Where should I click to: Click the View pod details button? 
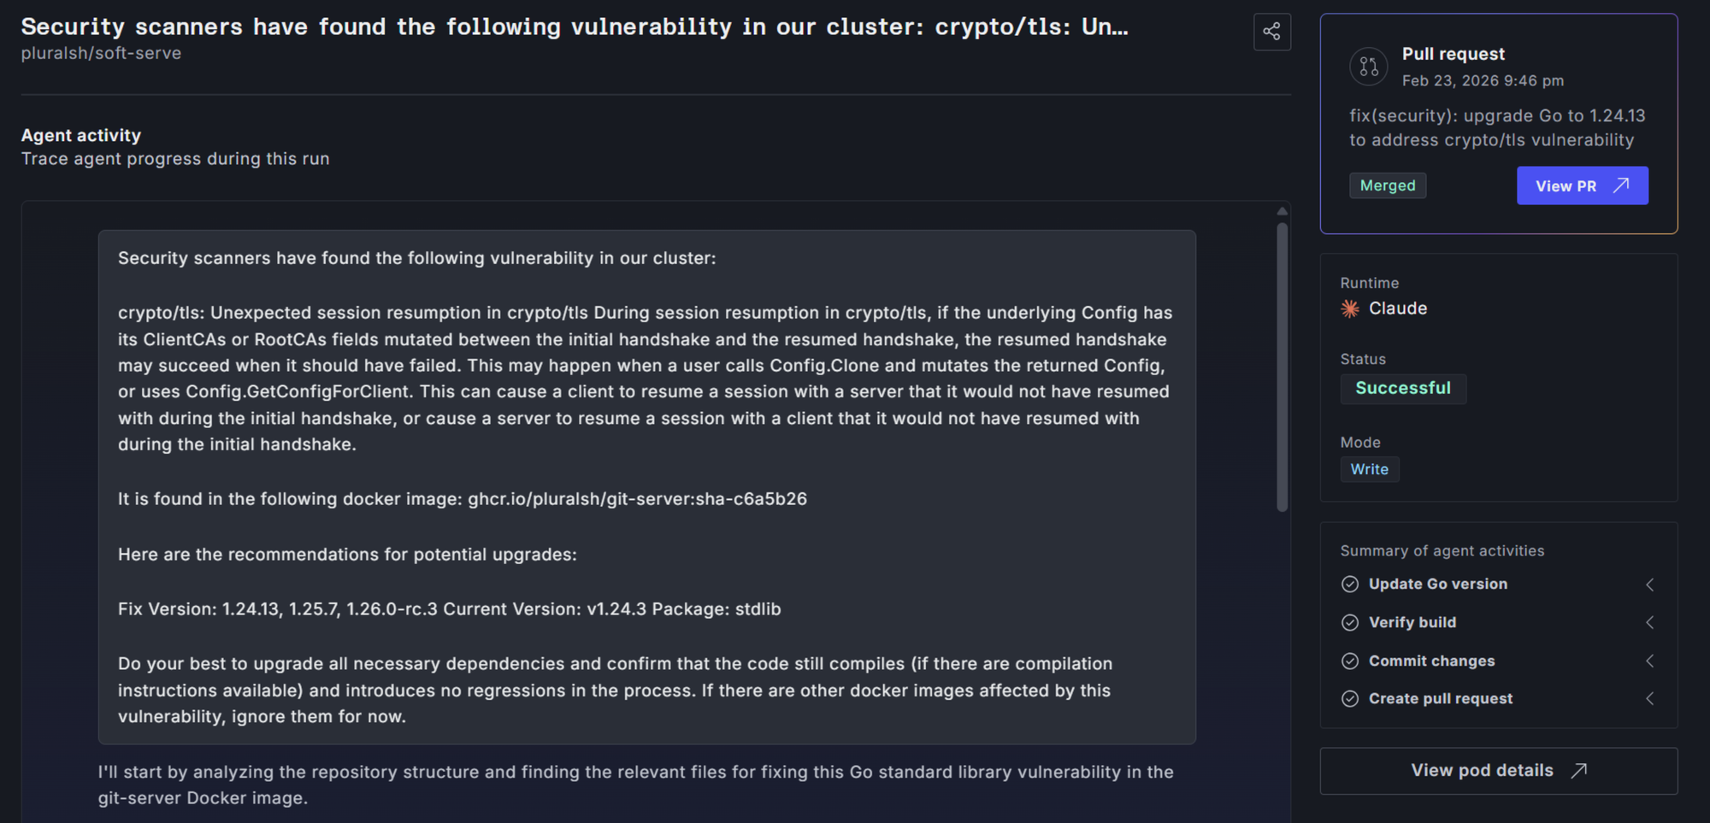point(1497,770)
